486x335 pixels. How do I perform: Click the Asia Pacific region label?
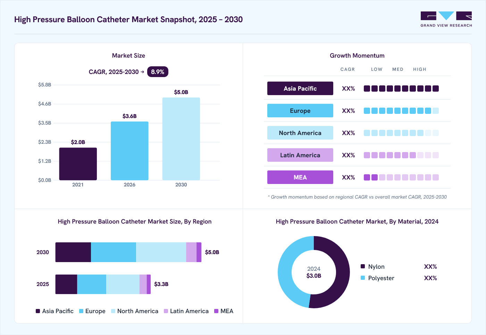(x=300, y=89)
